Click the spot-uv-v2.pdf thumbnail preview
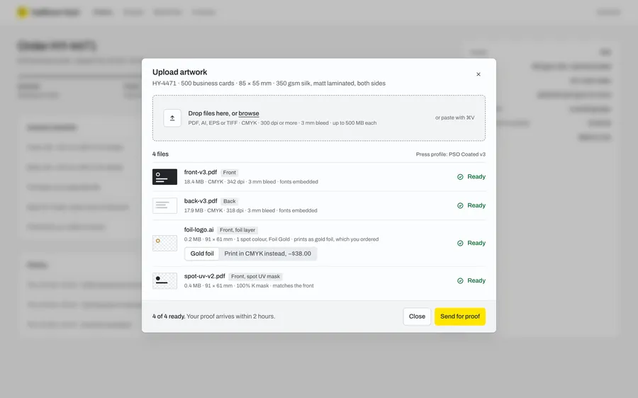638x398 pixels. pos(164,281)
